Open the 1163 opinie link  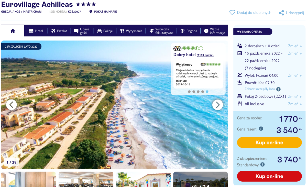pyautogui.click(x=205, y=55)
